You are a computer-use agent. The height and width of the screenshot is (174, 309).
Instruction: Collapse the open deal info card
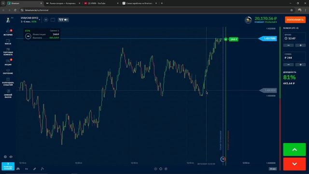[x=28, y=36]
